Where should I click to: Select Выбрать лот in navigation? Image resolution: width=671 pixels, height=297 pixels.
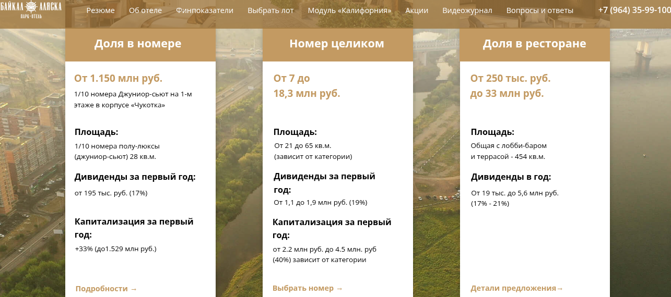270,10
